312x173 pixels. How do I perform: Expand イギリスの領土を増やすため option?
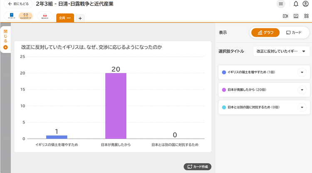(x=302, y=72)
